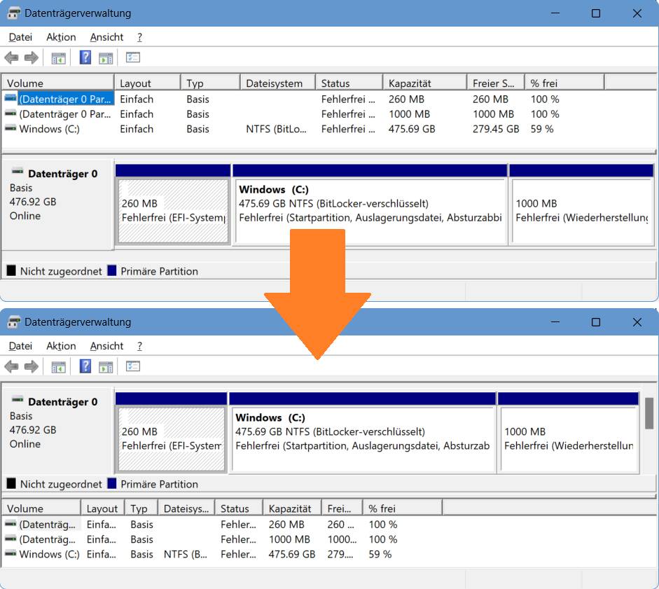Open the Aktion menu
Viewport: 659px width, 589px height.
pos(61,36)
